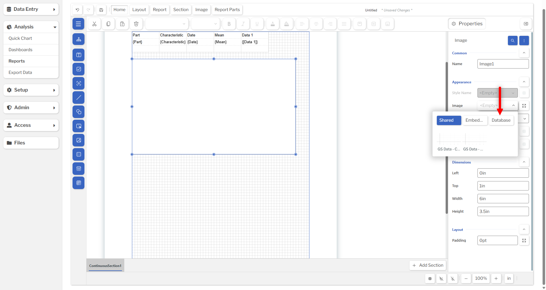
Task: Select the Image tool in the left toolbox
Action: pos(78,140)
